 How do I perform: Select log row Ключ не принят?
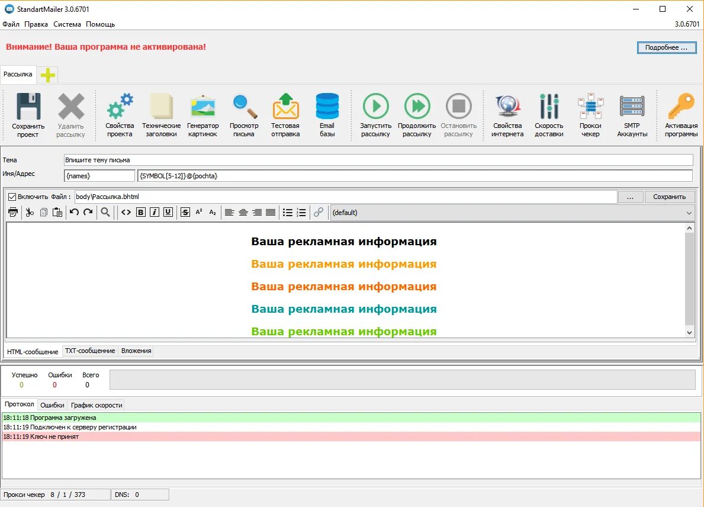click(351, 437)
